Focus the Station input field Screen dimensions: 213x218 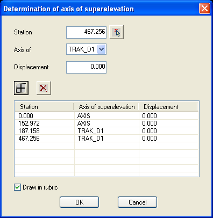point(86,32)
